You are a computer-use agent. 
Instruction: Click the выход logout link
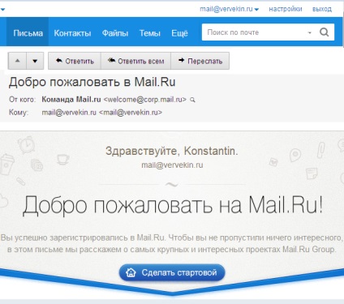322,9
